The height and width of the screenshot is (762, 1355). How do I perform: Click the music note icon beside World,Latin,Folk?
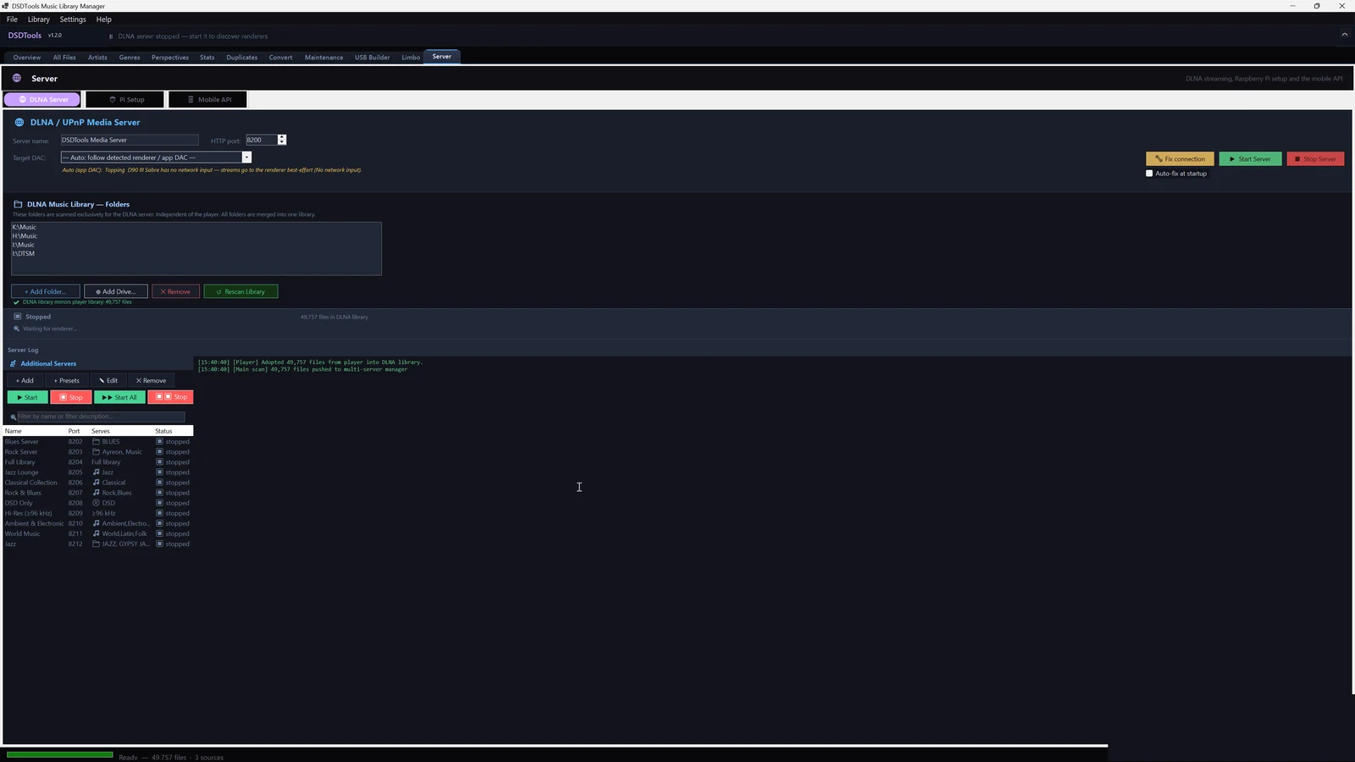(x=96, y=533)
